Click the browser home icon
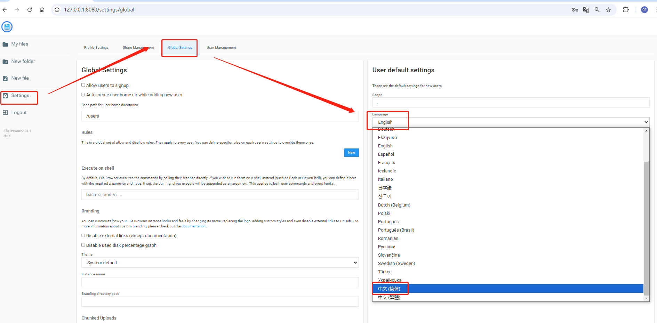Viewport: 657px width, 323px height. pos(42,10)
